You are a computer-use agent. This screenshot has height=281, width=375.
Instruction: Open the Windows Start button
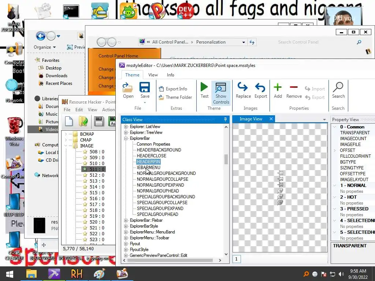coord(10,274)
